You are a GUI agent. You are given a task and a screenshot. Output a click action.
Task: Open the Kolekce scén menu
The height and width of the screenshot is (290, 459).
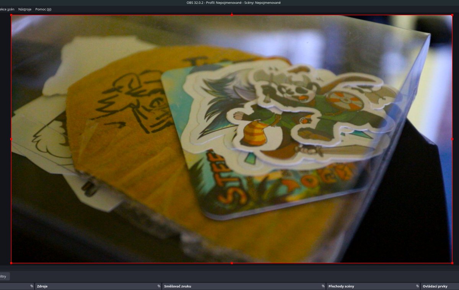pos(7,9)
